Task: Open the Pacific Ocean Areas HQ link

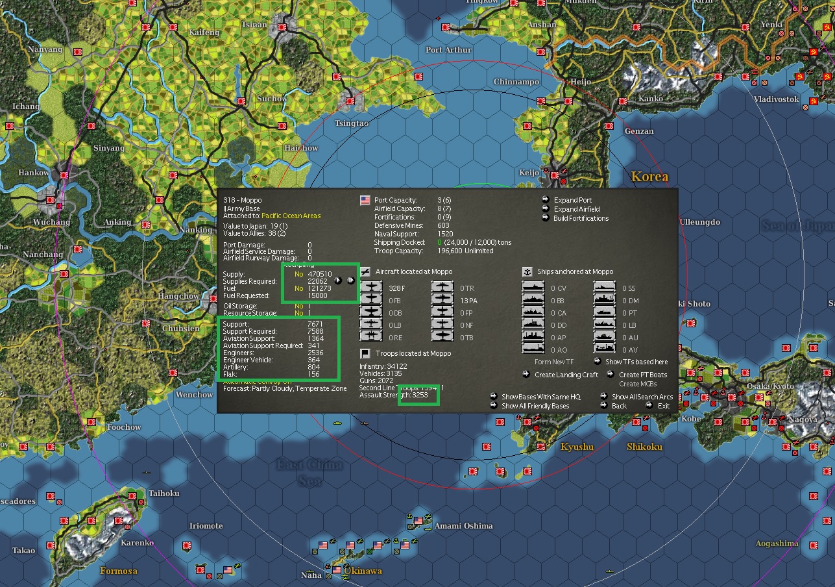Action: [291, 216]
